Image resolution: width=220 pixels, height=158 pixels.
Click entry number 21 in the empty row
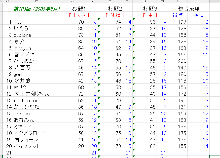[x=8, y=153]
